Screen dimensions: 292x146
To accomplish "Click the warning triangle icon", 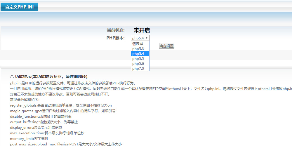I will click(x=12, y=77).
